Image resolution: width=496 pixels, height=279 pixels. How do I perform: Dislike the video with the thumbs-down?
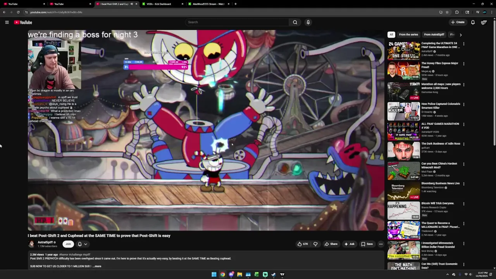click(315, 244)
